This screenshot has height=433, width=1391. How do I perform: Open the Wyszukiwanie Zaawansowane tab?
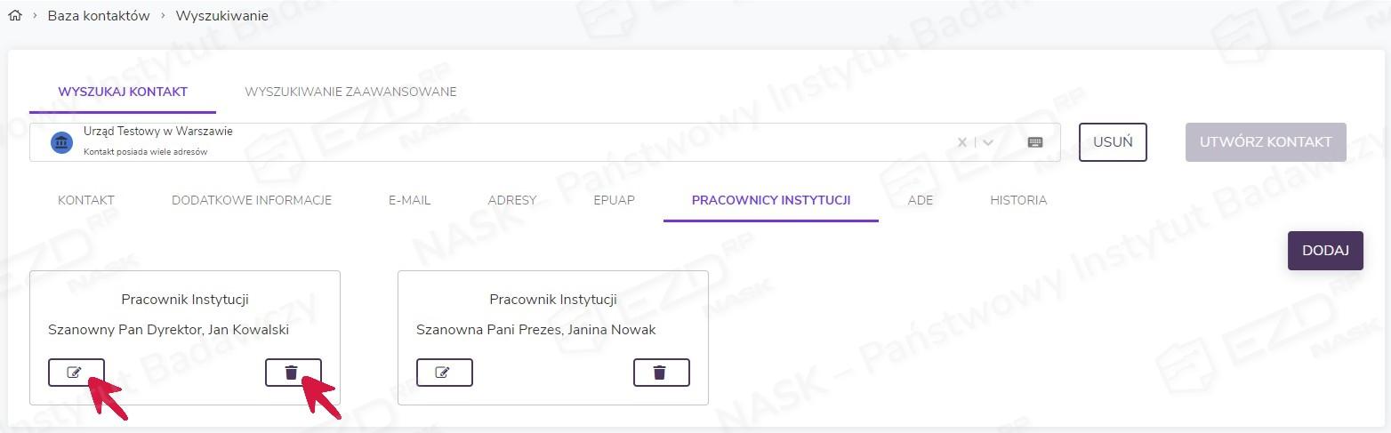click(x=350, y=92)
